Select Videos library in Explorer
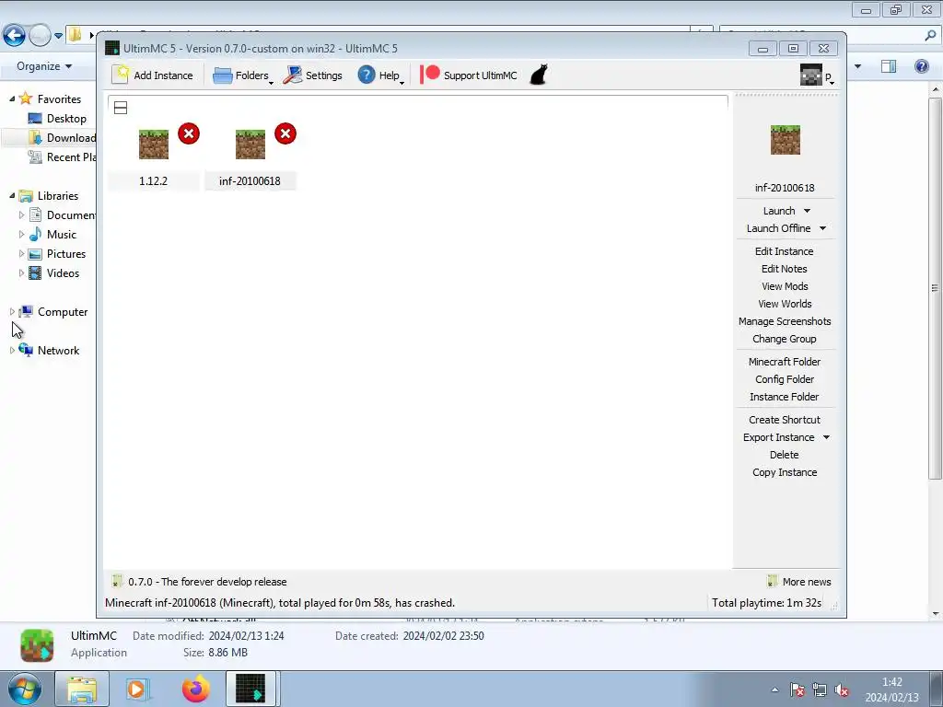 coord(53,272)
